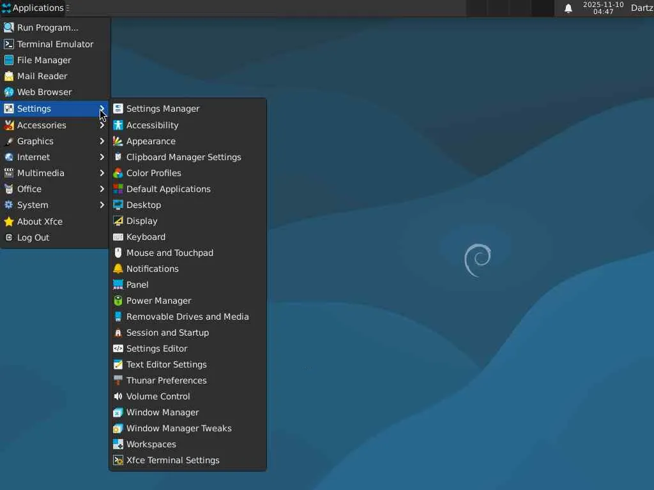Click the Notifications bell menu icon
This screenshot has height=490, width=654.
(x=118, y=269)
